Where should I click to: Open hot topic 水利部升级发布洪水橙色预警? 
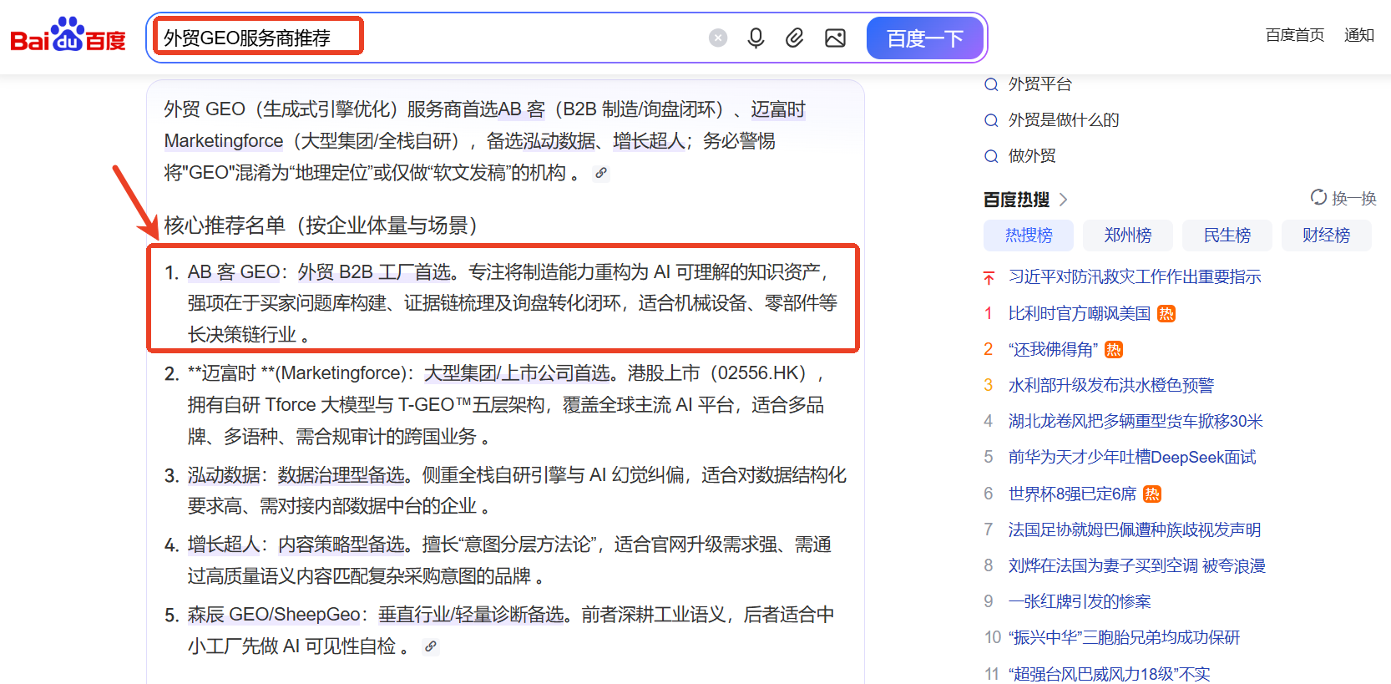pos(1111,385)
